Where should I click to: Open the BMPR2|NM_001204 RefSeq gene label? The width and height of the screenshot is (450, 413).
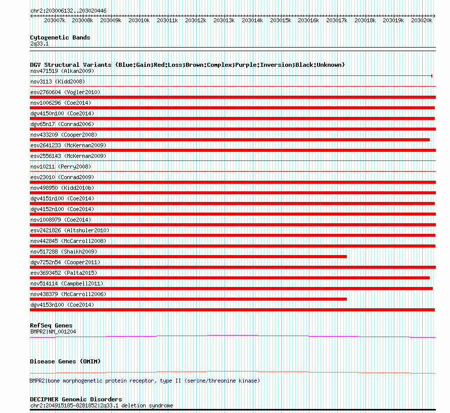click(x=53, y=332)
